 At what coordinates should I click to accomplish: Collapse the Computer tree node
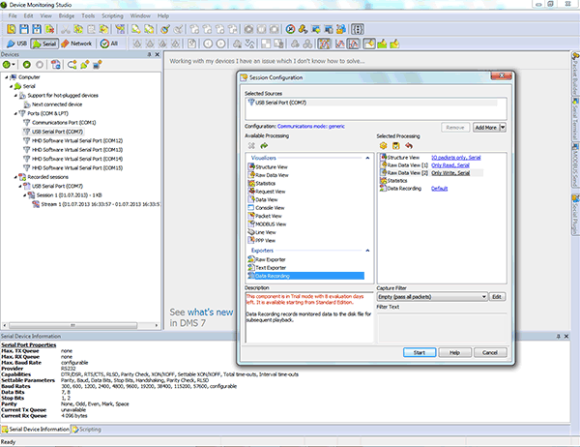point(7,77)
